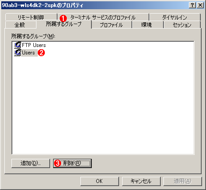Click the 適用(A) button
The width and height of the screenshot is (206, 190).
coord(183,181)
